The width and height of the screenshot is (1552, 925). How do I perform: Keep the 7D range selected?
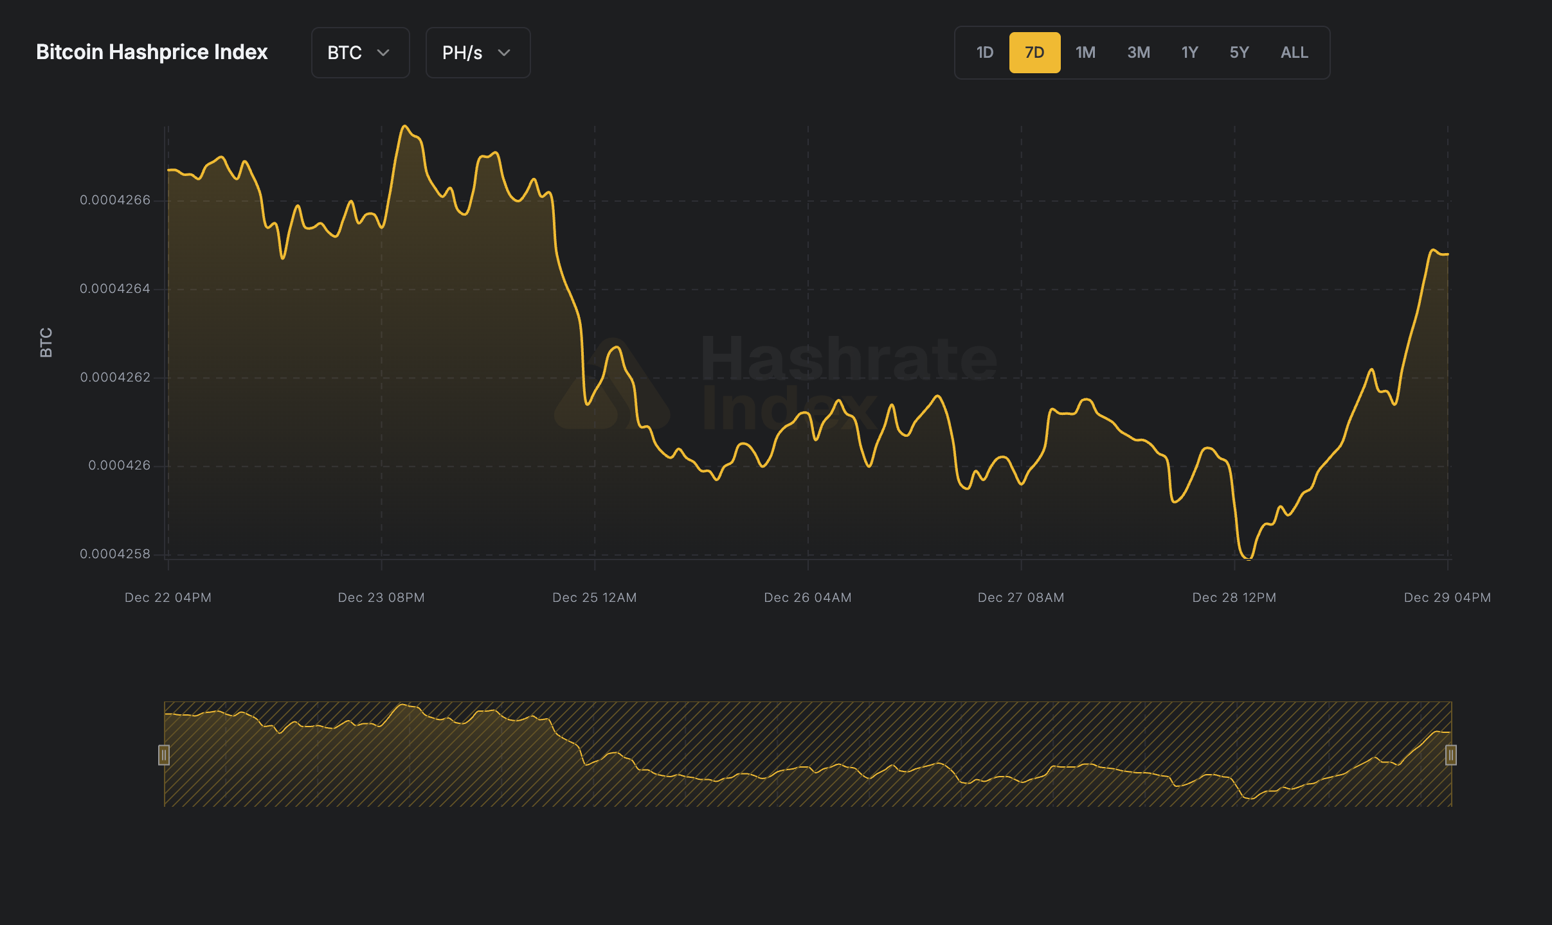[1034, 52]
